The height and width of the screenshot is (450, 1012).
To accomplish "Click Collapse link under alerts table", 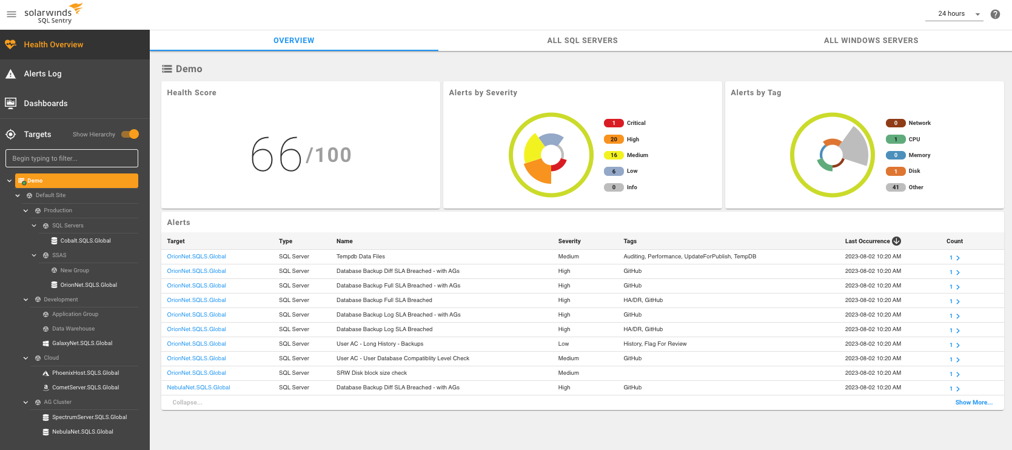I will [187, 403].
